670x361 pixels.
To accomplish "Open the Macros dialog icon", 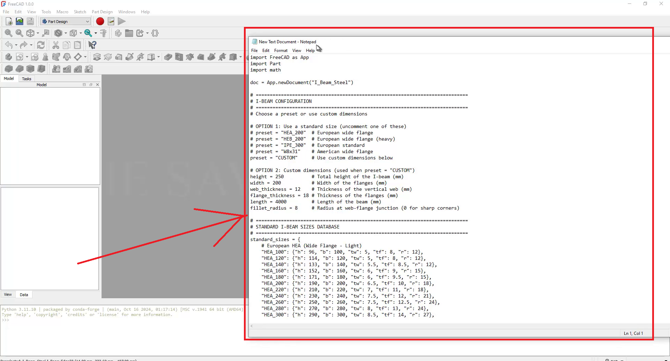I will point(111,21).
